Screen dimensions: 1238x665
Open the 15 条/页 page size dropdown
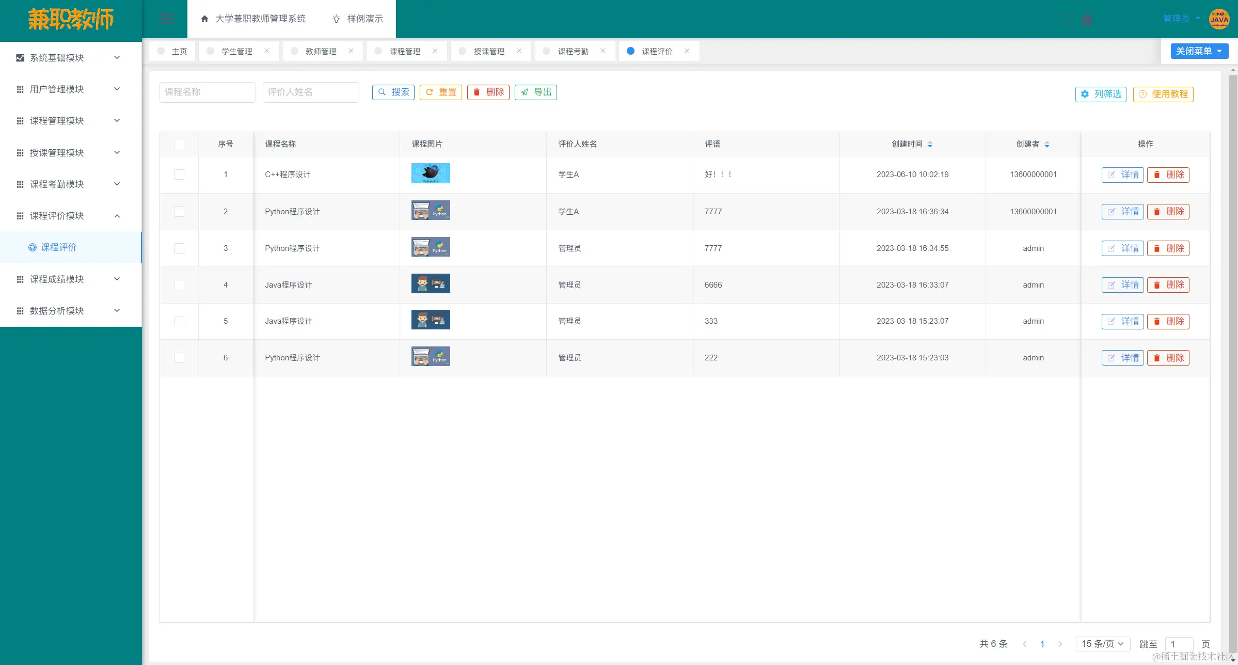tap(1103, 644)
